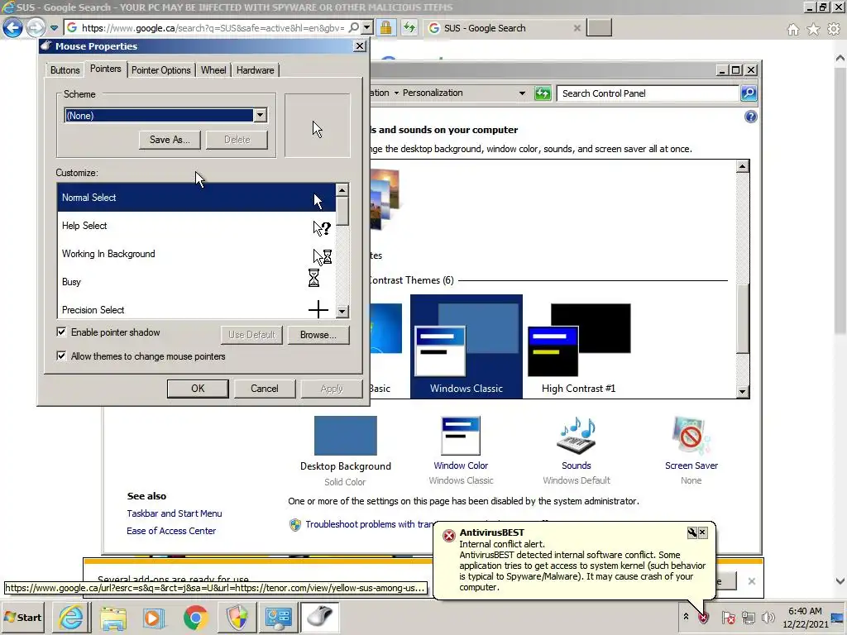Screen dimensions: 847x635
Task: Open Taskbar and Start Menu link
Action: point(175,513)
